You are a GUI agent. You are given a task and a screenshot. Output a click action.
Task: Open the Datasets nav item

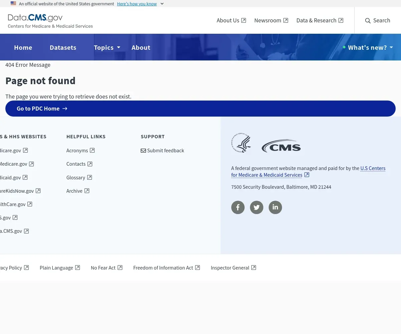63,47
